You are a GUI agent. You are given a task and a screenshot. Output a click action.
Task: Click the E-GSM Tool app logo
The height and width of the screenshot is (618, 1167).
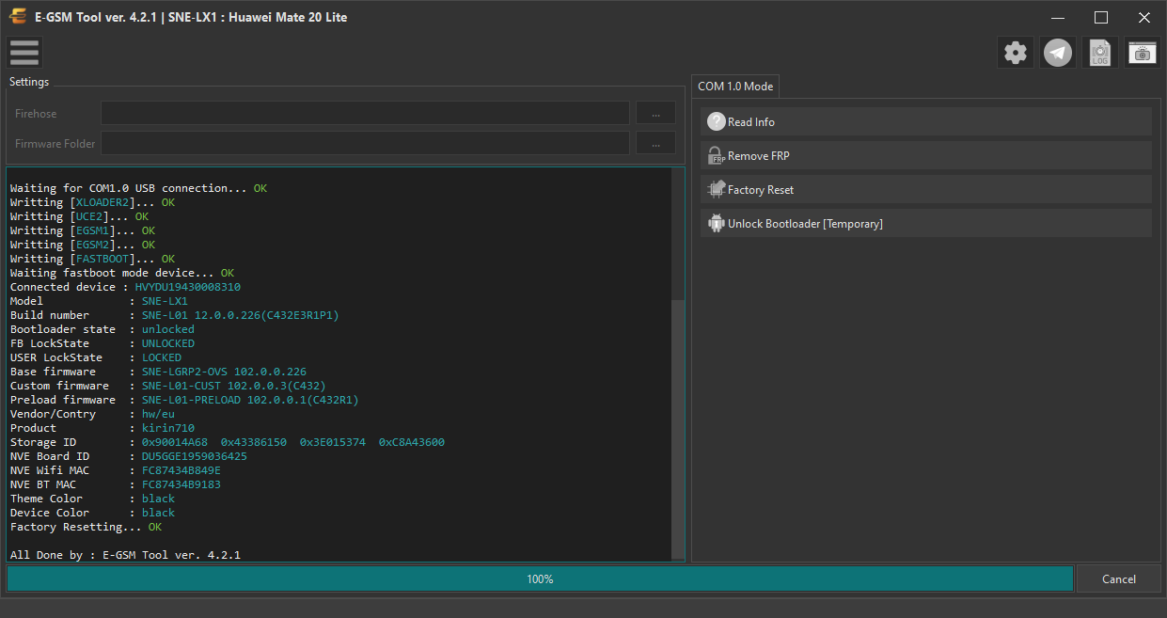(x=18, y=17)
